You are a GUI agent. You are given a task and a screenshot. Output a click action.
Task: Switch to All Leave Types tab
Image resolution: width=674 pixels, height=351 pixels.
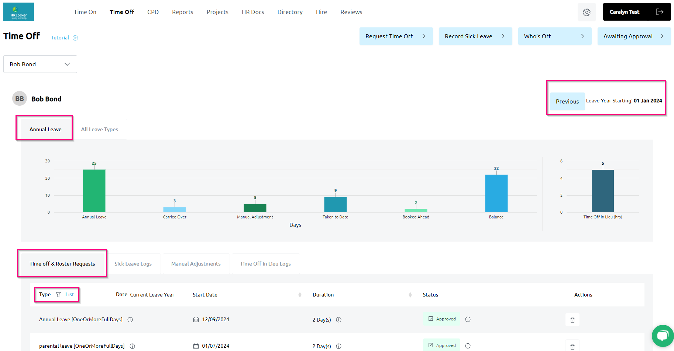point(100,129)
